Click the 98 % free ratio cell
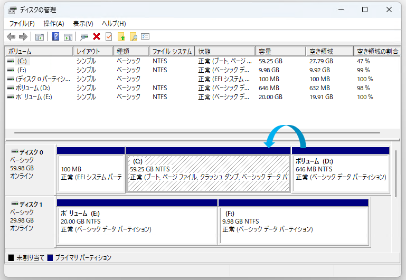The width and height of the screenshot is (406, 280). [363, 88]
